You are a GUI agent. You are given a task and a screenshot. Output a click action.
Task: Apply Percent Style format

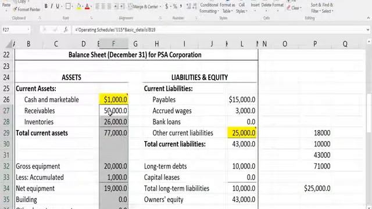[175, 6]
